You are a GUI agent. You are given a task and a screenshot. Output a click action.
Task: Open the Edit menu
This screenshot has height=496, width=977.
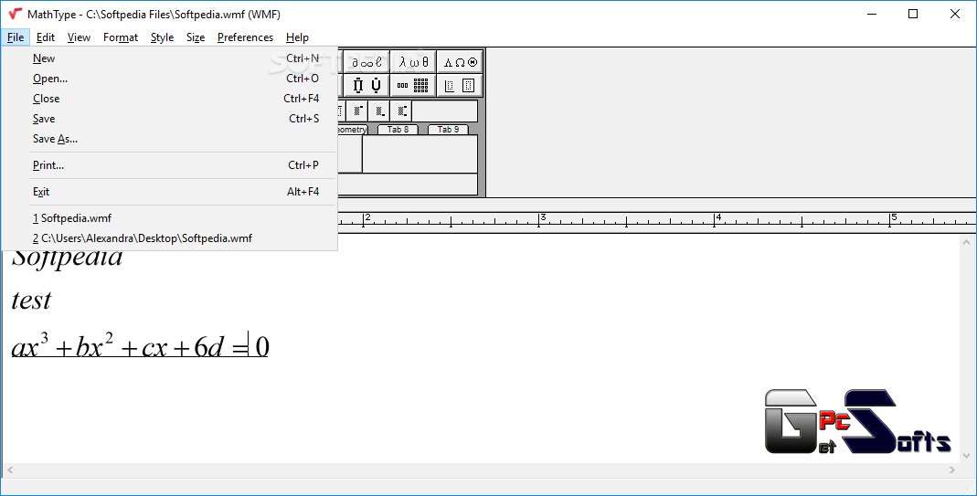click(x=46, y=37)
